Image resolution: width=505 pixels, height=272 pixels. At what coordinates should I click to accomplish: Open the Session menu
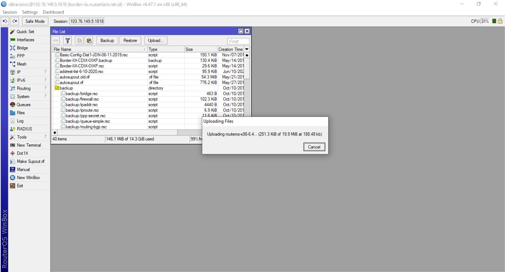coord(10,12)
